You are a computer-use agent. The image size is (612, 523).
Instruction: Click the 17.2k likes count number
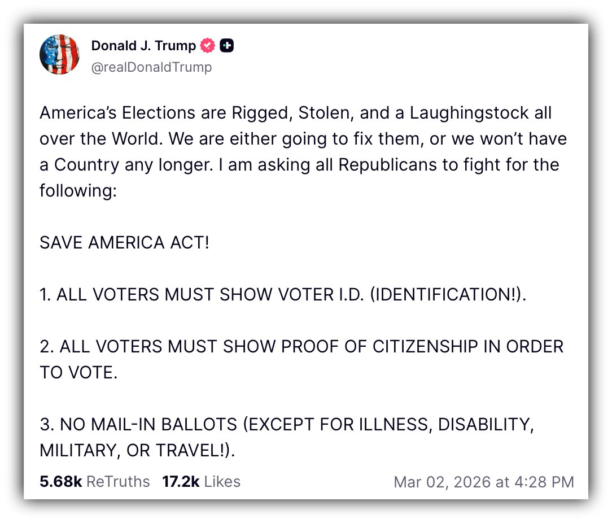(x=181, y=482)
